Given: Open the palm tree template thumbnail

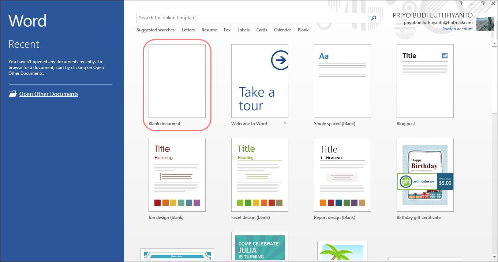Looking at the screenshot, I should point(342,251).
